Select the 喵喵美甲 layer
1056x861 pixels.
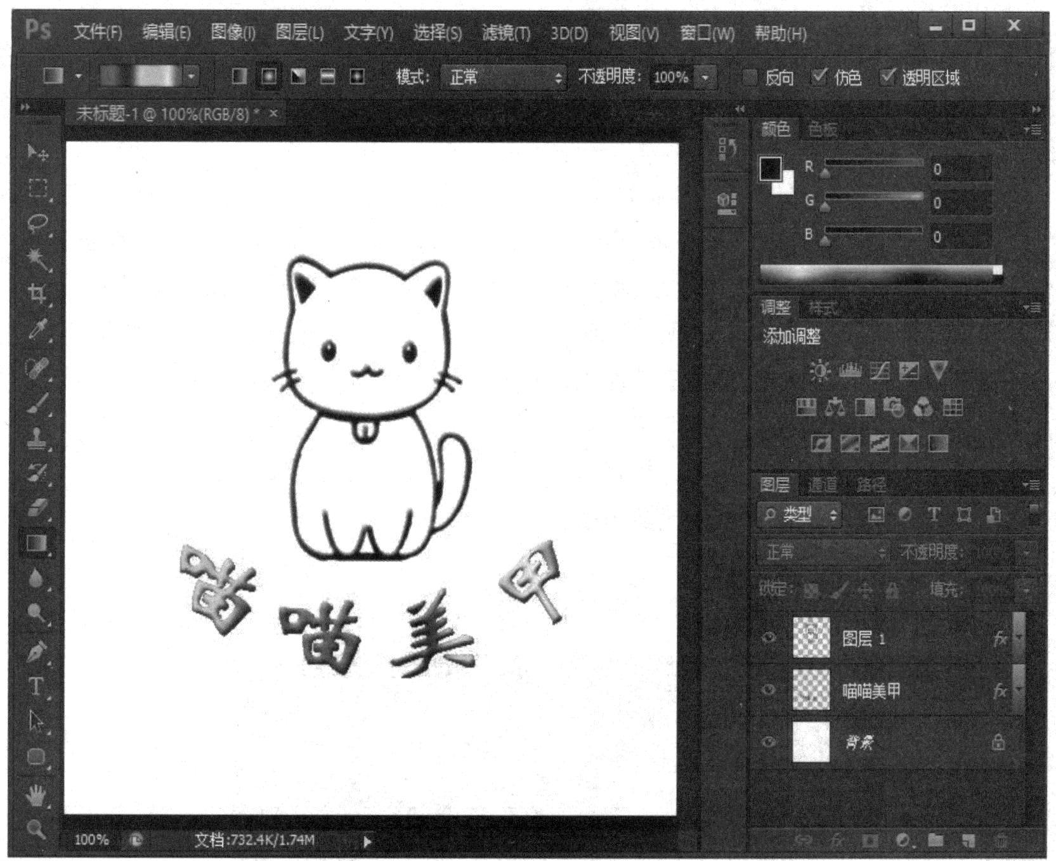[x=871, y=690]
